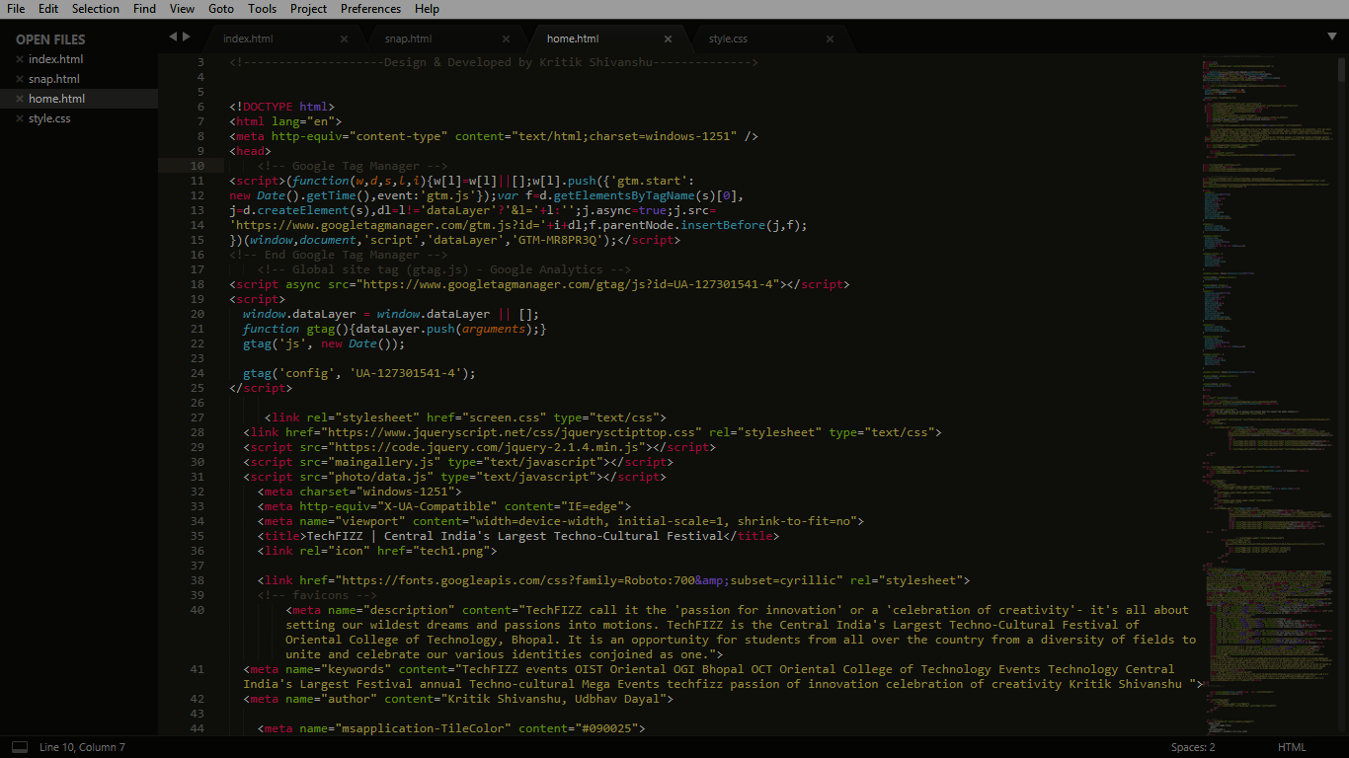1349x758 pixels.
Task: Switch to the index.html tab
Action: [248, 38]
